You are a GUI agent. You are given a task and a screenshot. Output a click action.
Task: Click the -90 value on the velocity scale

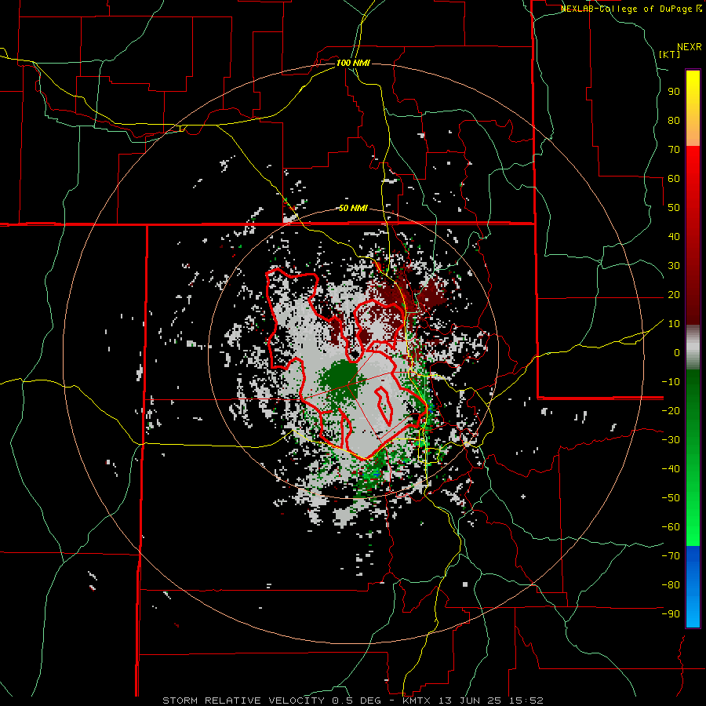coord(671,614)
